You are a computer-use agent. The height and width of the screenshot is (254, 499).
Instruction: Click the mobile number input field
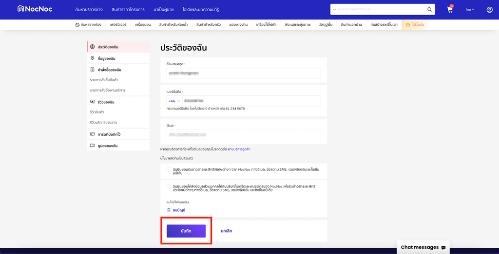[x=251, y=101]
